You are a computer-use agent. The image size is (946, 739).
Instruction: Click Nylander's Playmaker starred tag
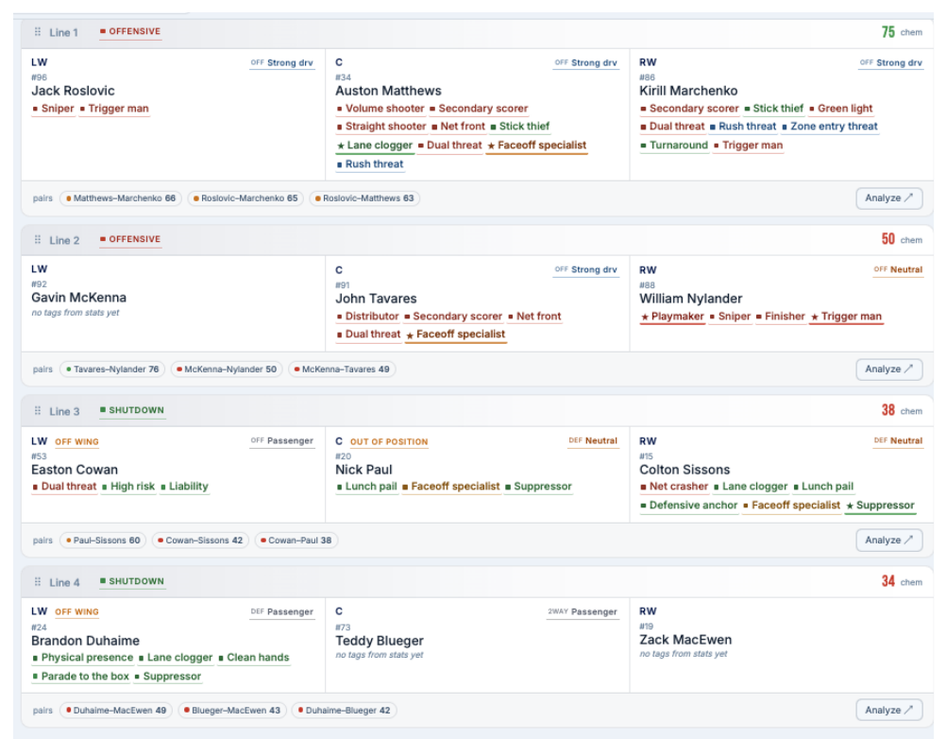pyautogui.click(x=672, y=317)
